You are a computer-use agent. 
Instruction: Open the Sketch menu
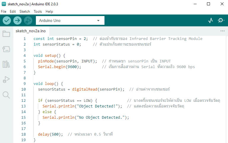coord(25,12)
